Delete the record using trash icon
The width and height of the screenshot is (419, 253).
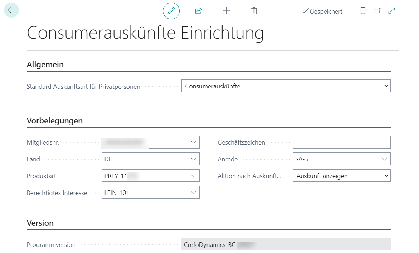[254, 11]
